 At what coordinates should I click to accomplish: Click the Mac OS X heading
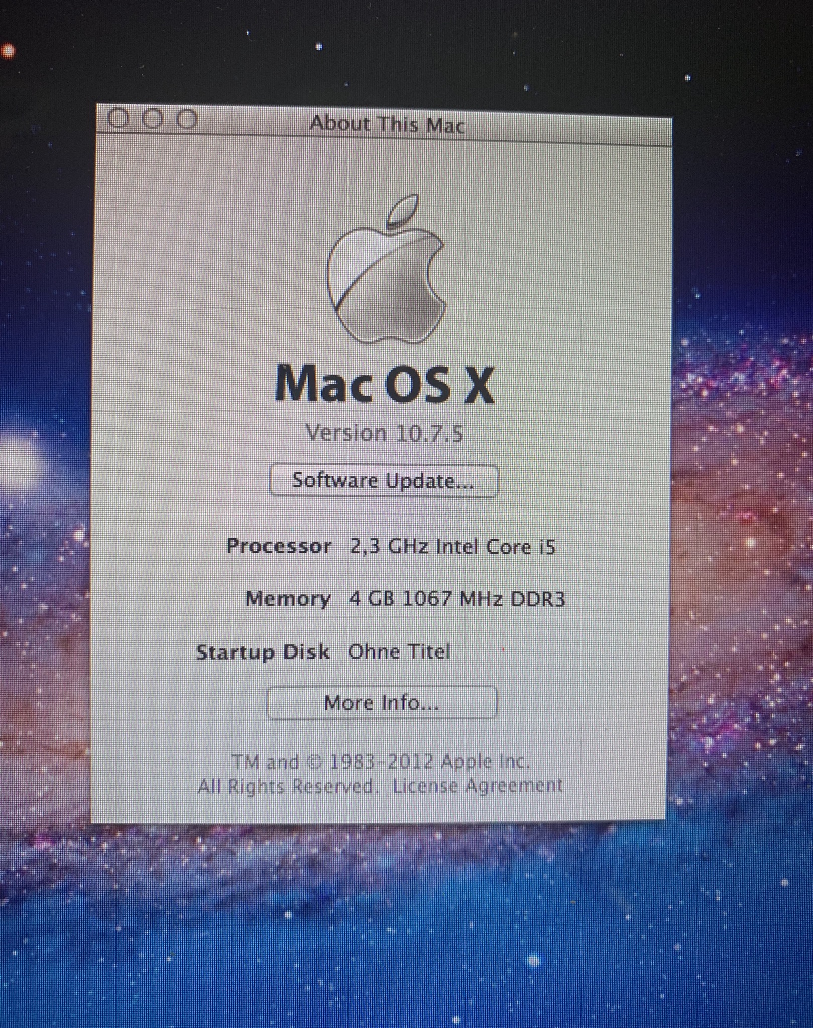click(x=385, y=385)
